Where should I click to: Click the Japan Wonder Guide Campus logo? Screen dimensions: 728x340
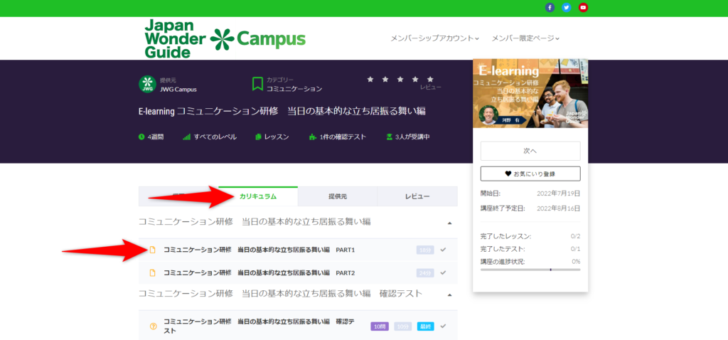(x=224, y=38)
